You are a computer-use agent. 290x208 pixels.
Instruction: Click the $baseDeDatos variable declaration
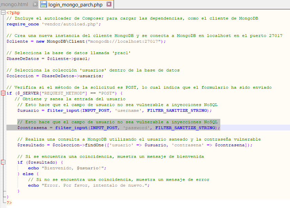pyautogui.click(x=23, y=59)
